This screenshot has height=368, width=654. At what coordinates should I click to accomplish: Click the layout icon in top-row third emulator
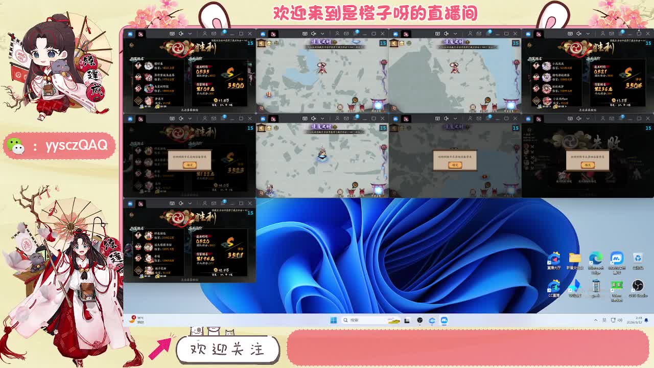[x=438, y=34]
